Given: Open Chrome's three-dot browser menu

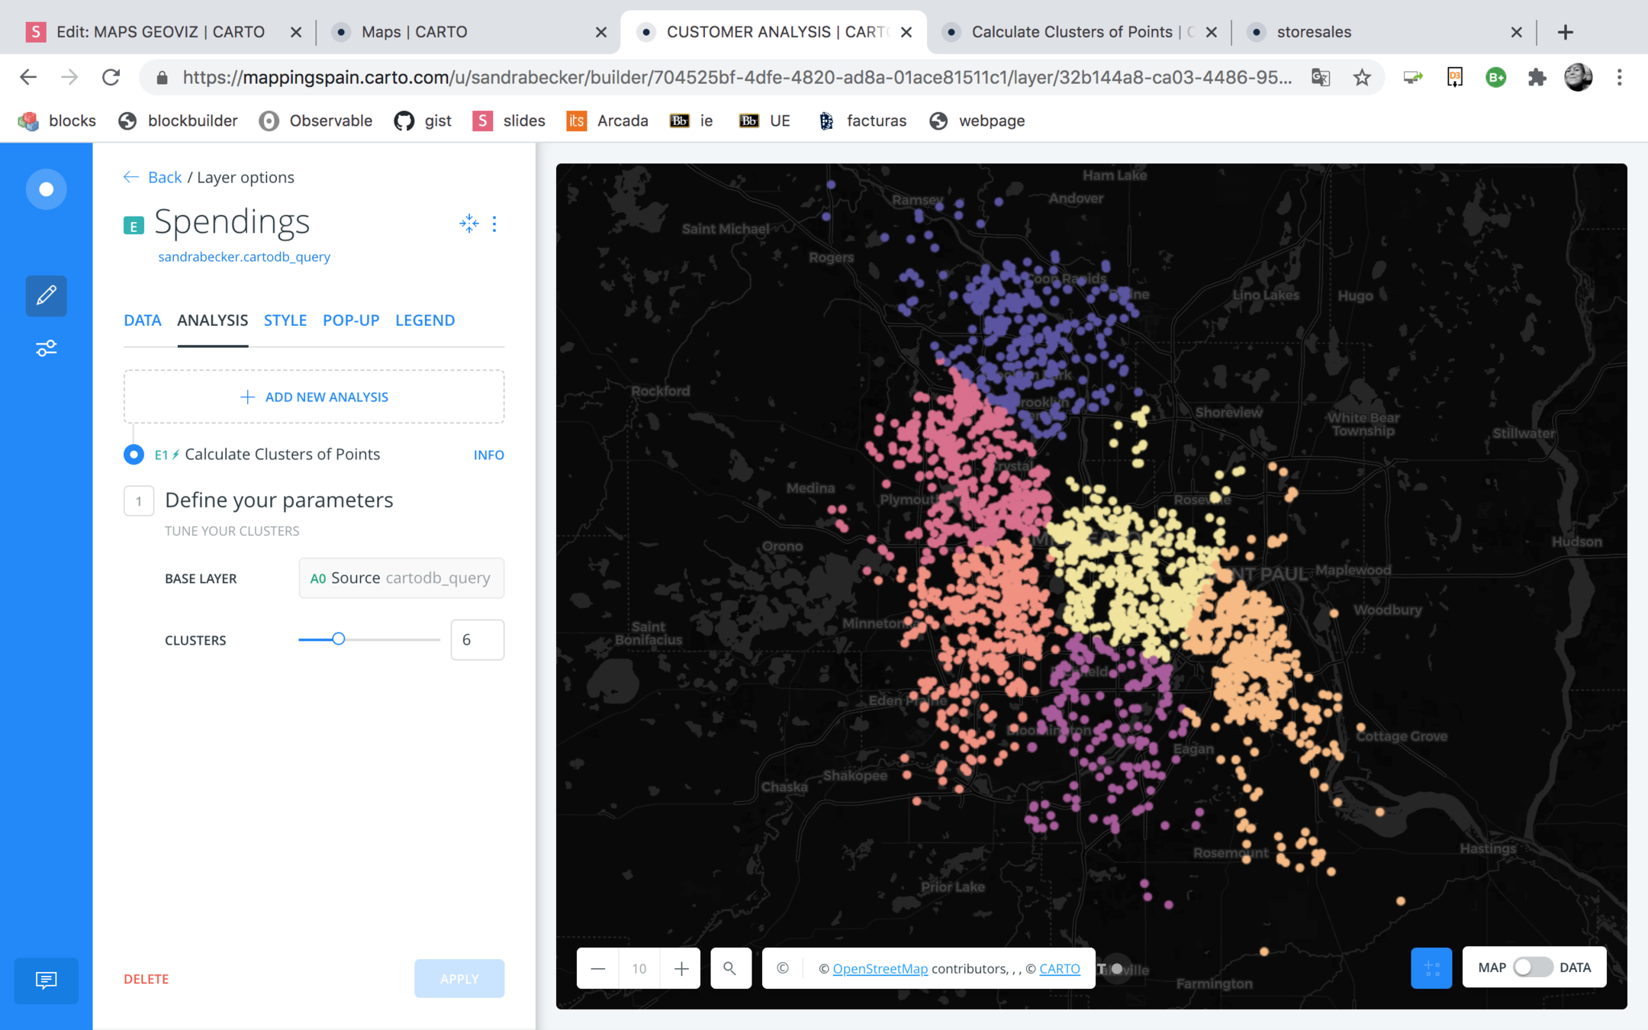Looking at the screenshot, I should [x=1619, y=77].
